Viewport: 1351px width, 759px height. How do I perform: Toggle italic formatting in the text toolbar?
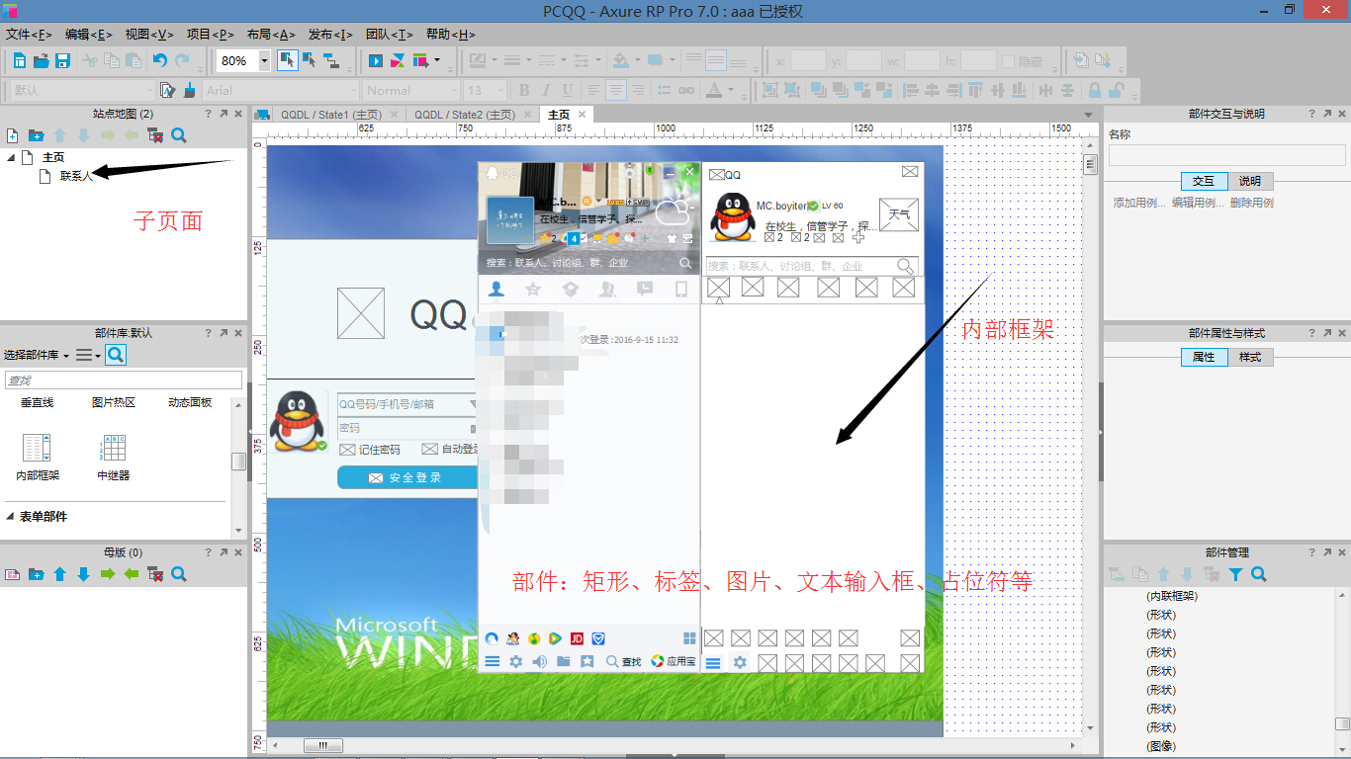pyautogui.click(x=546, y=90)
